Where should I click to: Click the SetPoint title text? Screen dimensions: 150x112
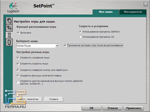(44, 6)
